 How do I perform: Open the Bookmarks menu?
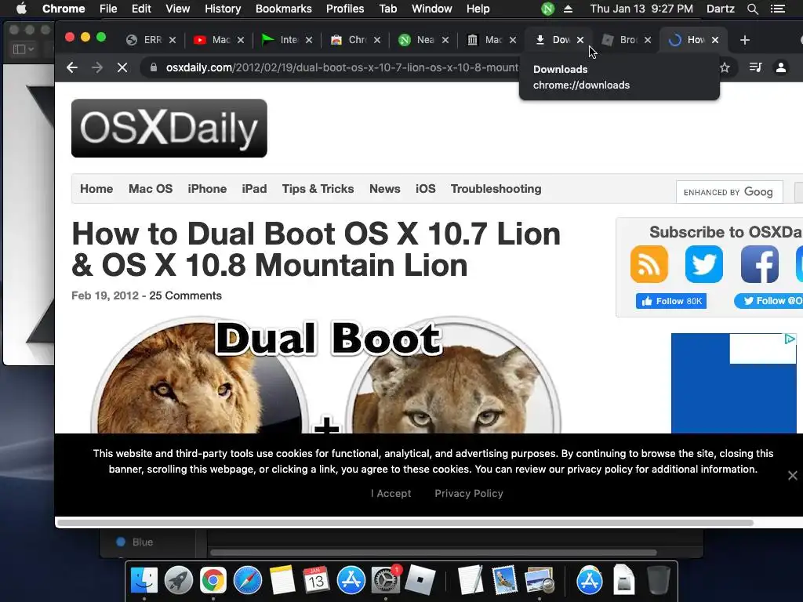pyautogui.click(x=284, y=9)
